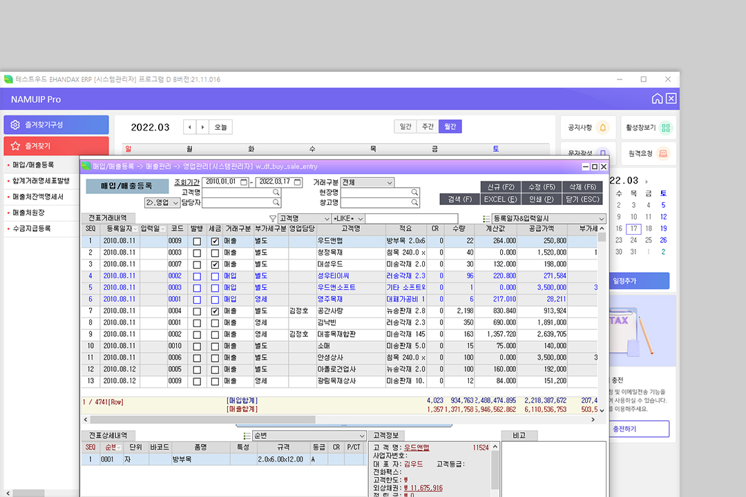Click the 검색 (F) button
This screenshot has width=746, height=497.
(459, 199)
